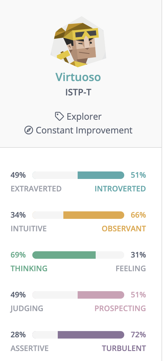
Task: Click the tag icon beside Explorer
Action: tap(59, 117)
